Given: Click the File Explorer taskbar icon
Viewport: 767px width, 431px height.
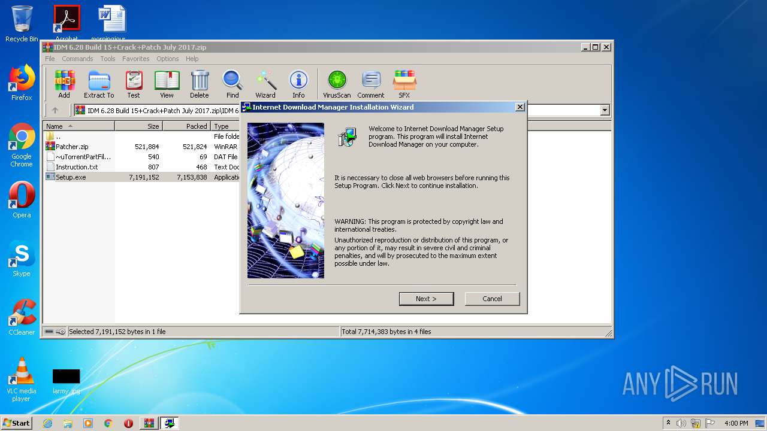Looking at the screenshot, I should [x=68, y=423].
